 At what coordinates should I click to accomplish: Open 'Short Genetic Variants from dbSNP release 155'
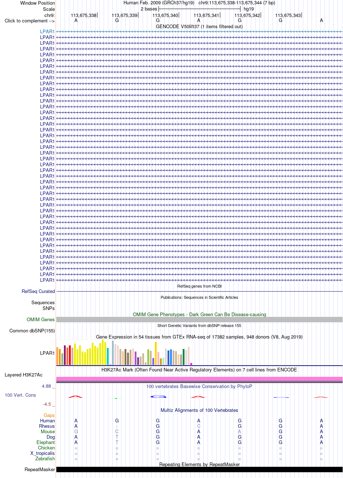pos(199,326)
